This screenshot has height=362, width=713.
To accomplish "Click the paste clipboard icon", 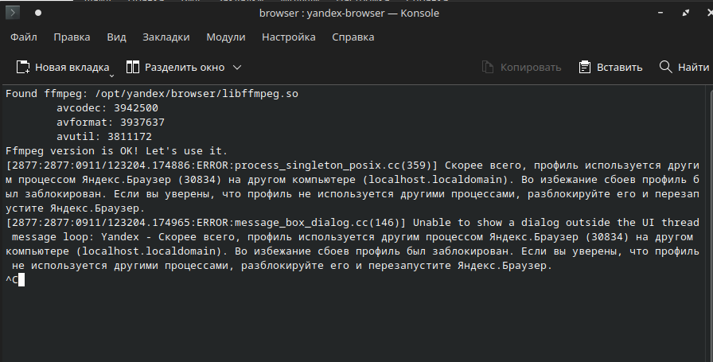I will point(585,68).
